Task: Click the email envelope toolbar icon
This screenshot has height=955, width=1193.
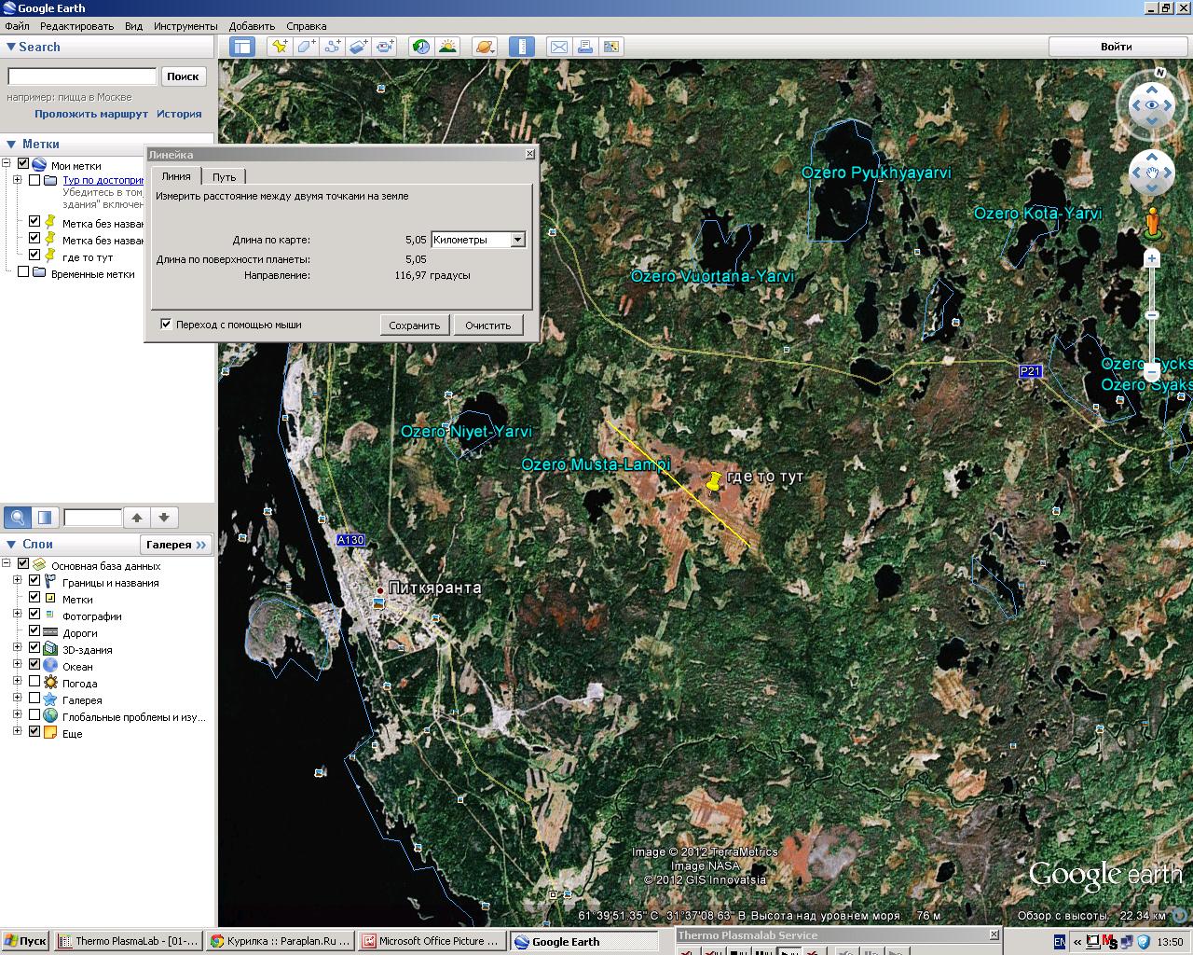Action: click(x=558, y=47)
